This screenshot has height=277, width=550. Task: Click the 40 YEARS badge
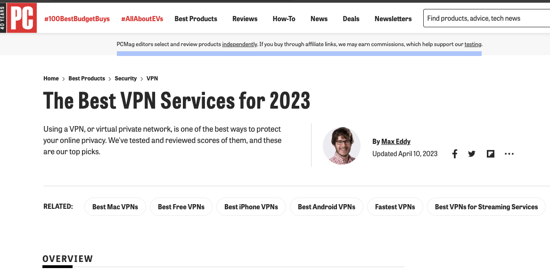[3, 18]
